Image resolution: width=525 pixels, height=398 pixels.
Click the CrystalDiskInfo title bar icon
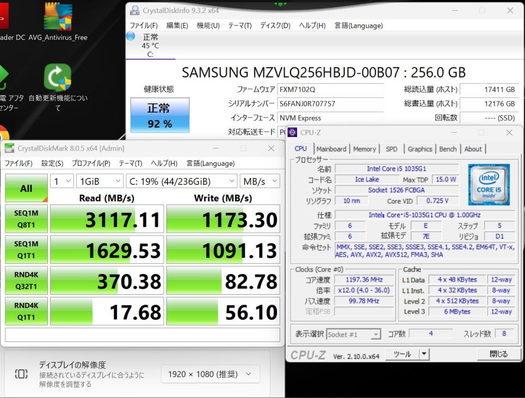134,10
